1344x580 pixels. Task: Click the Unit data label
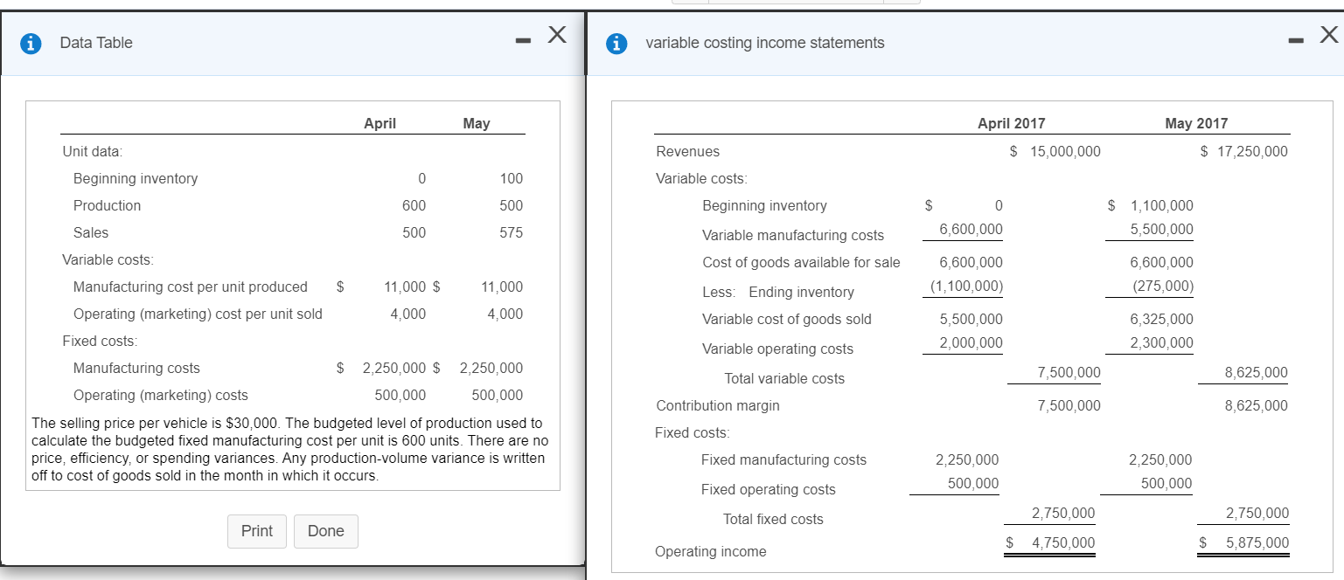pos(93,151)
